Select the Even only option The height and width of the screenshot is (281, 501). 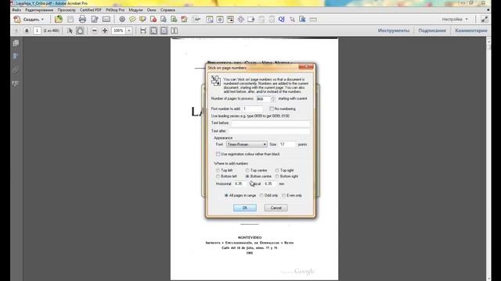pos(283,195)
